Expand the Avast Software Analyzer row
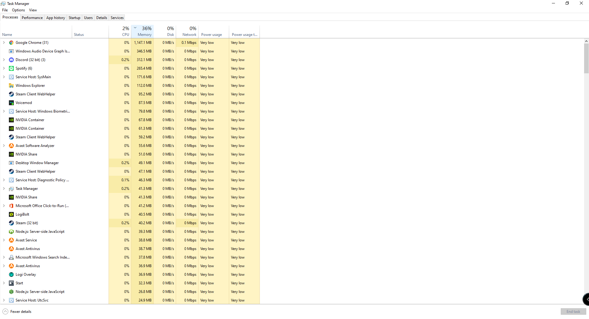Image resolution: width=589 pixels, height=319 pixels. coord(4,146)
